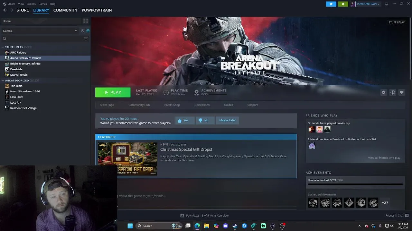
Task: Toggle the ready-to-play filter icon
Action: (88, 31)
